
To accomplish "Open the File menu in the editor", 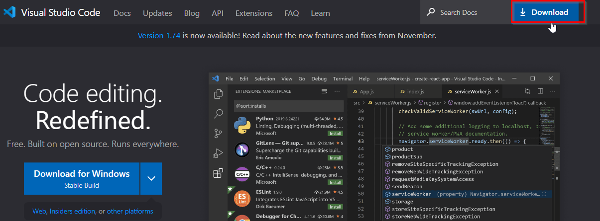I will pos(230,78).
